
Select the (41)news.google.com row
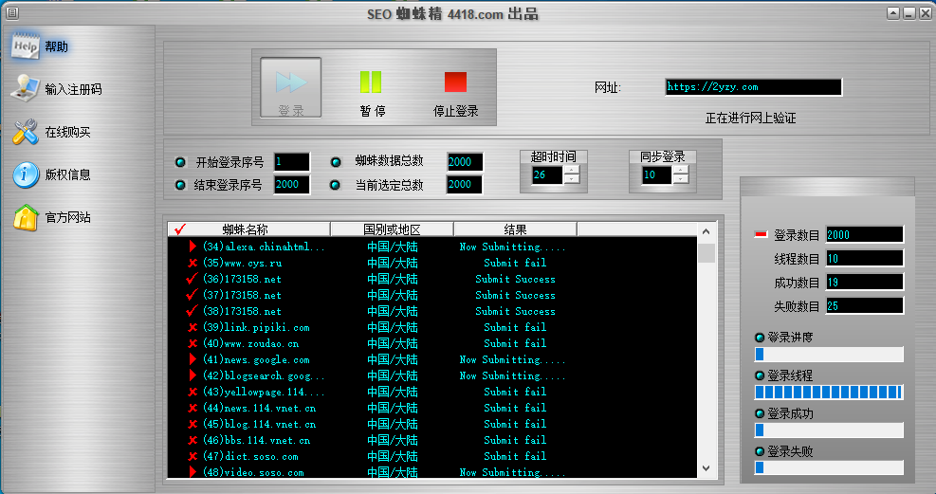[x=256, y=360]
